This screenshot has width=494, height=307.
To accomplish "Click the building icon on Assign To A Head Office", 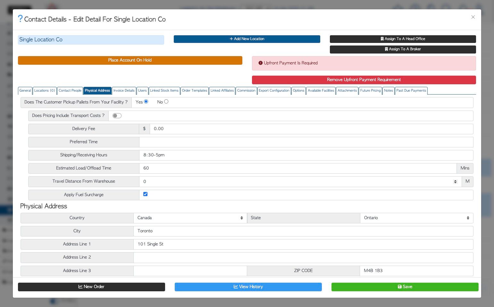I will click(382, 39).
